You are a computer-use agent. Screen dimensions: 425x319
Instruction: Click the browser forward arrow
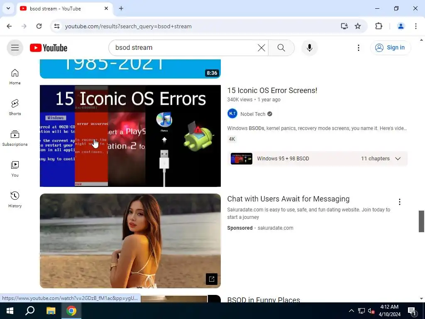[24, 26]
